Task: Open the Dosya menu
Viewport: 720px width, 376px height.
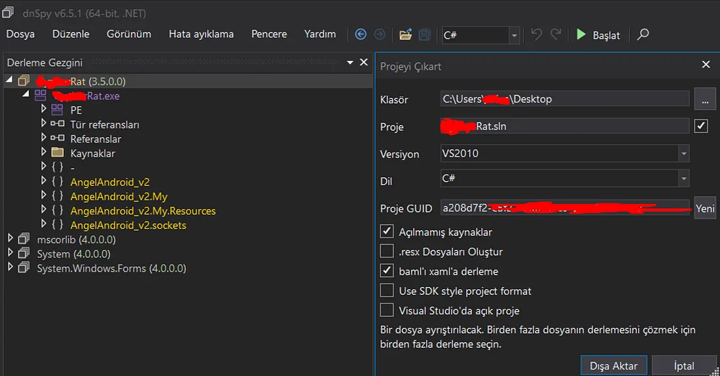Action: pyautogui.click(x=20, y=35)
